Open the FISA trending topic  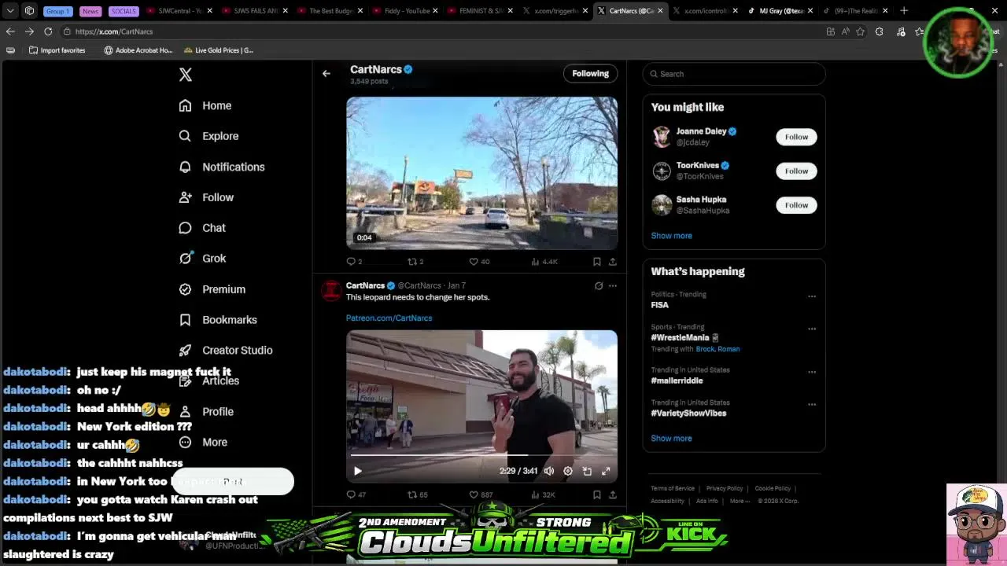coord(659,305)
